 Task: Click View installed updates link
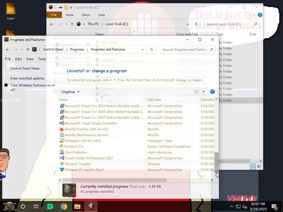pyautogui.click(x=27, y=78)
